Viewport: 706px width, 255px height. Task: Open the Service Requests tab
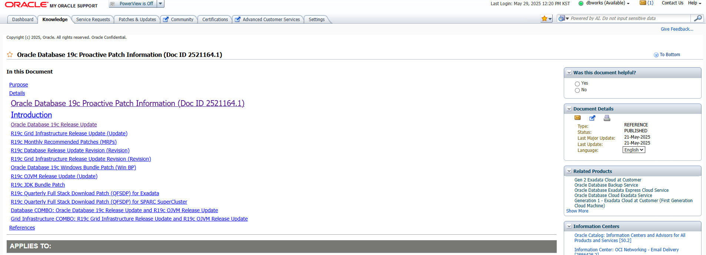pos(93,20)
